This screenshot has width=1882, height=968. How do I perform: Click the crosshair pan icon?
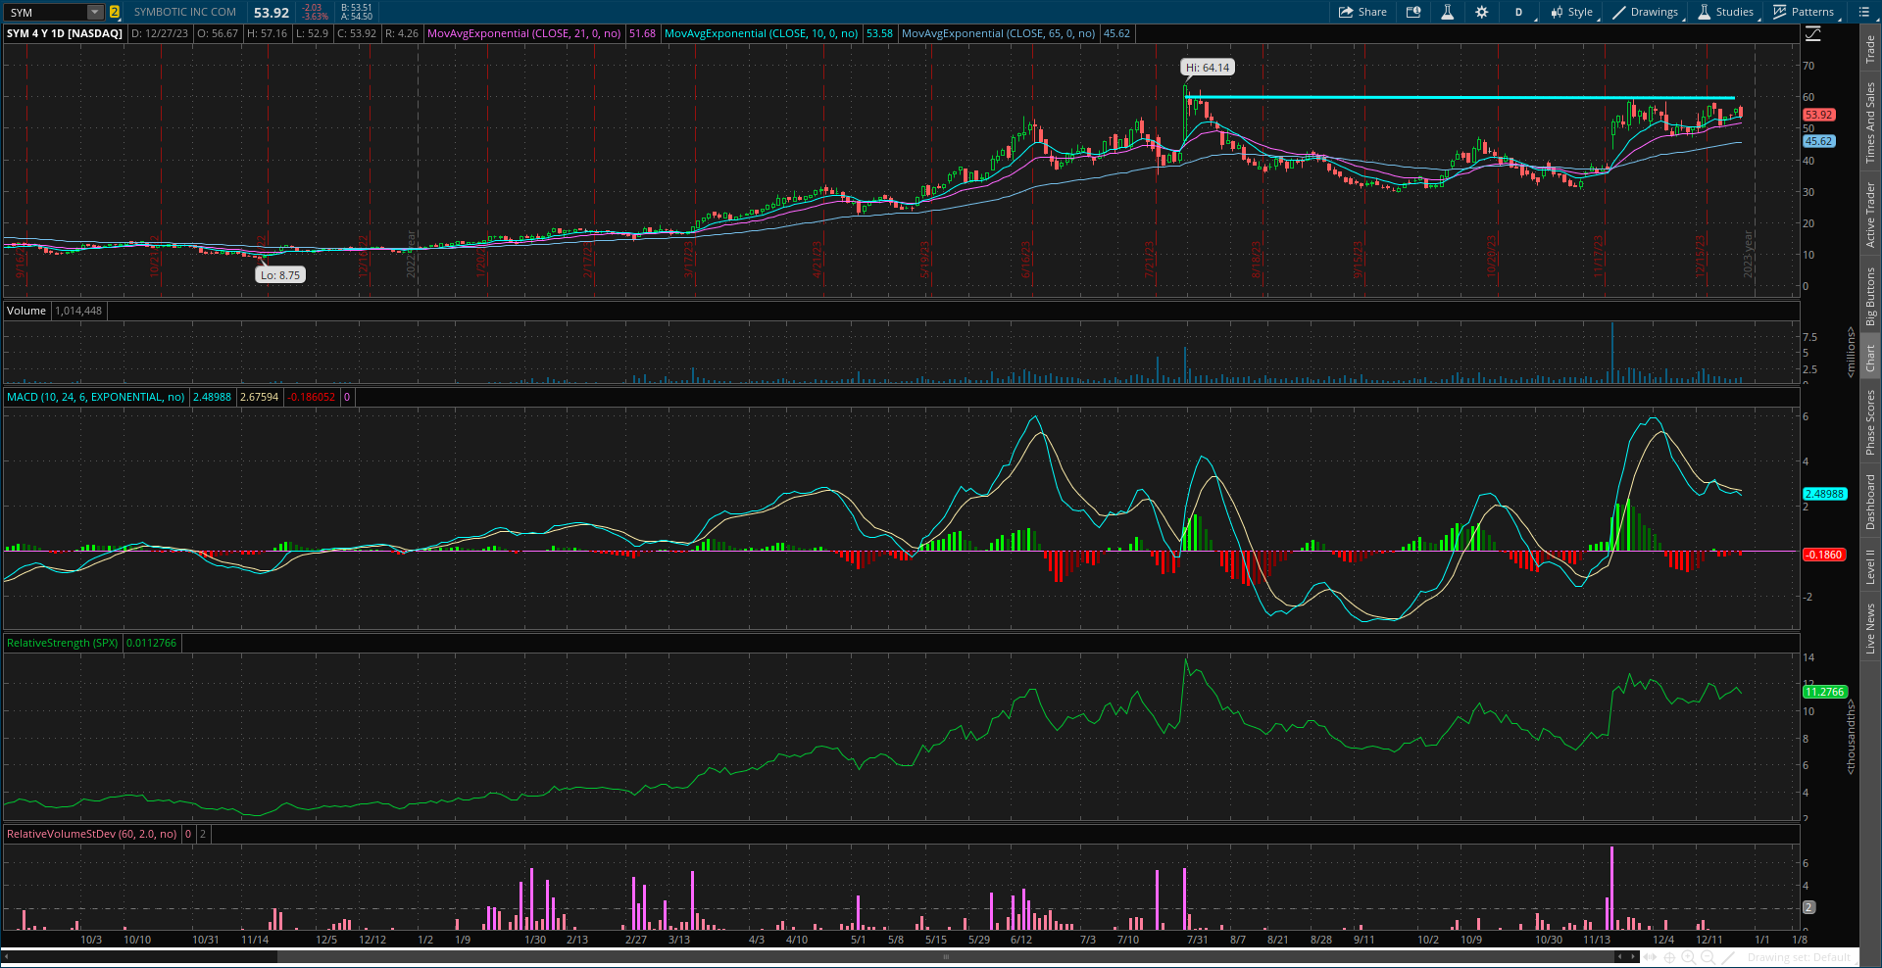1669,956
